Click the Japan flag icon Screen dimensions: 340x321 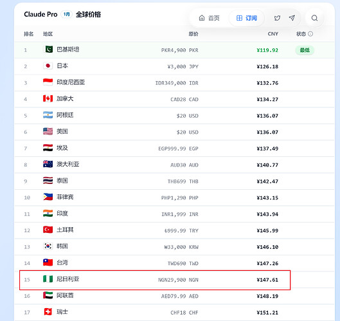[48, 66]
